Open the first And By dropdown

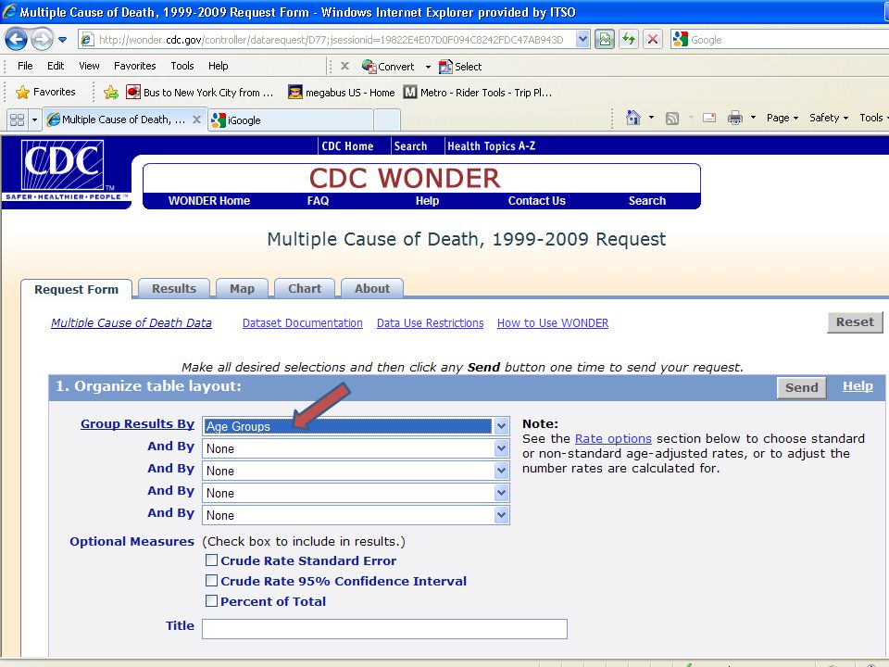tap(356, 448)
